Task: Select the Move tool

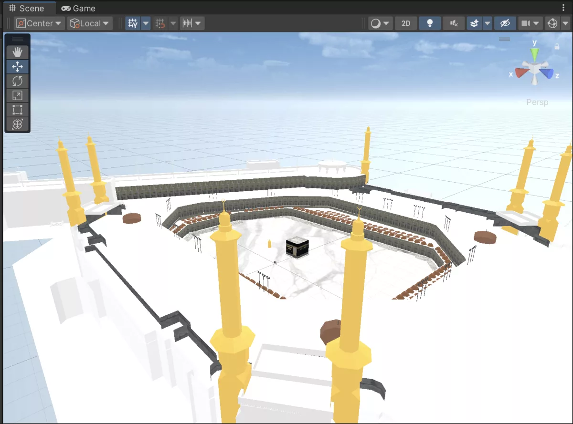Action: [x=17, y=66]
